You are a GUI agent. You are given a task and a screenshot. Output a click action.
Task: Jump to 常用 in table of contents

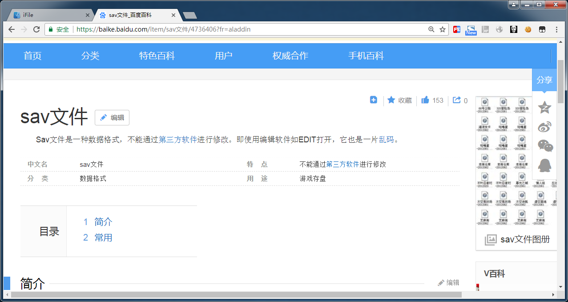tap(103, 238)
